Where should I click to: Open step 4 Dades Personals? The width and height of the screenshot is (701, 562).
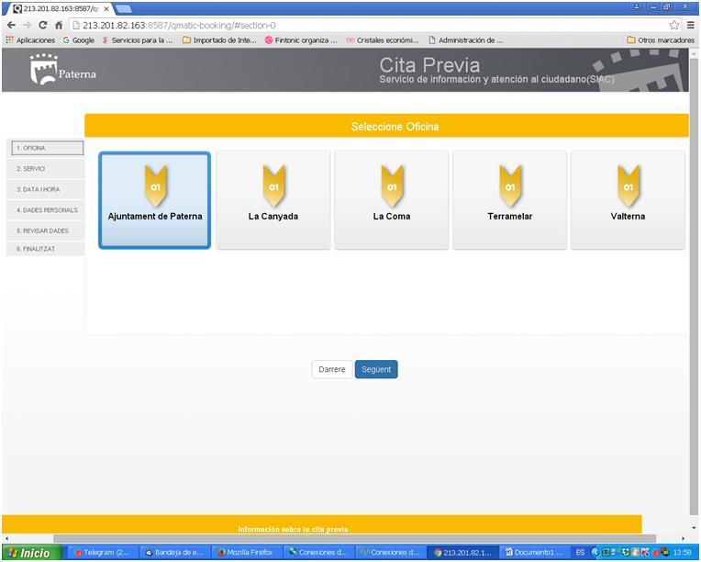pyautogui.click(x=44, y=210)
